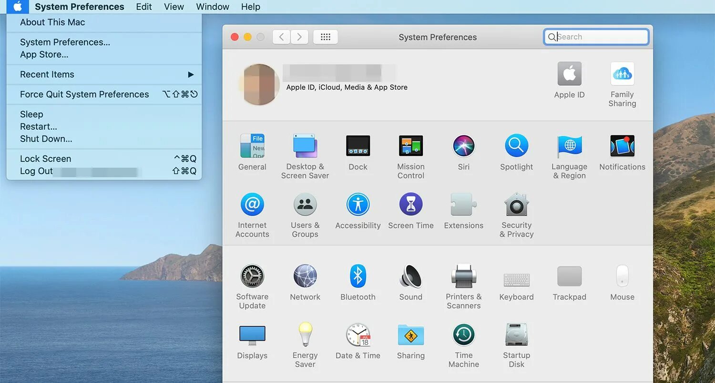Open Desktop & Screen Saver settings
715x383 pixels.
click(305, 156)
